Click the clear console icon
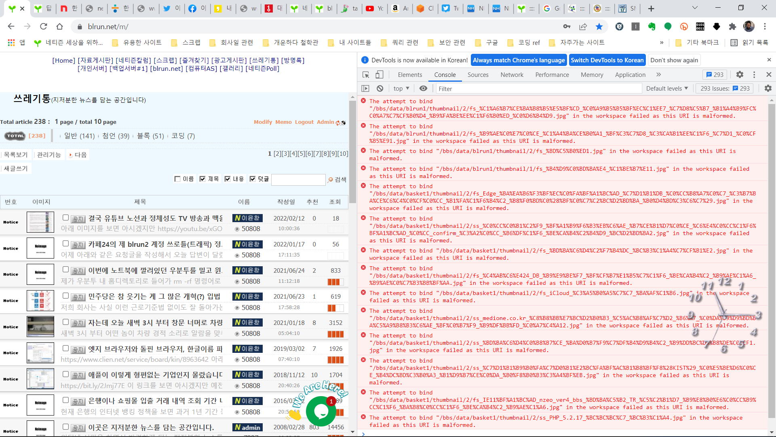The height and width of the screenshot is (437, 776). click(x=380, y=88)
